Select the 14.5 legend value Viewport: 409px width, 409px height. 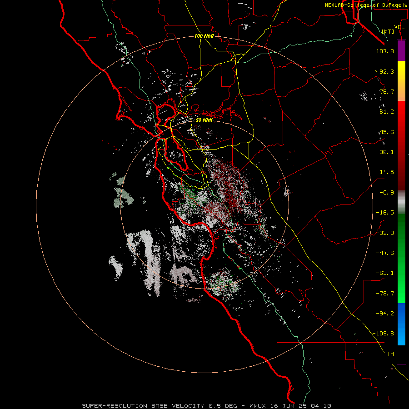coord(387,172)
